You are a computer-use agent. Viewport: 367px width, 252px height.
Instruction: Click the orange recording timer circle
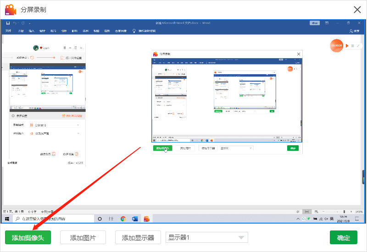click(x=336, y=45)
